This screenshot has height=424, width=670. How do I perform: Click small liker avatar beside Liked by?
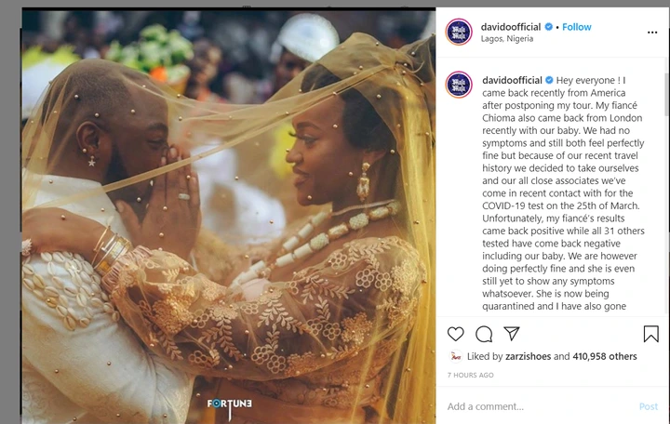(x=456, y=356)
